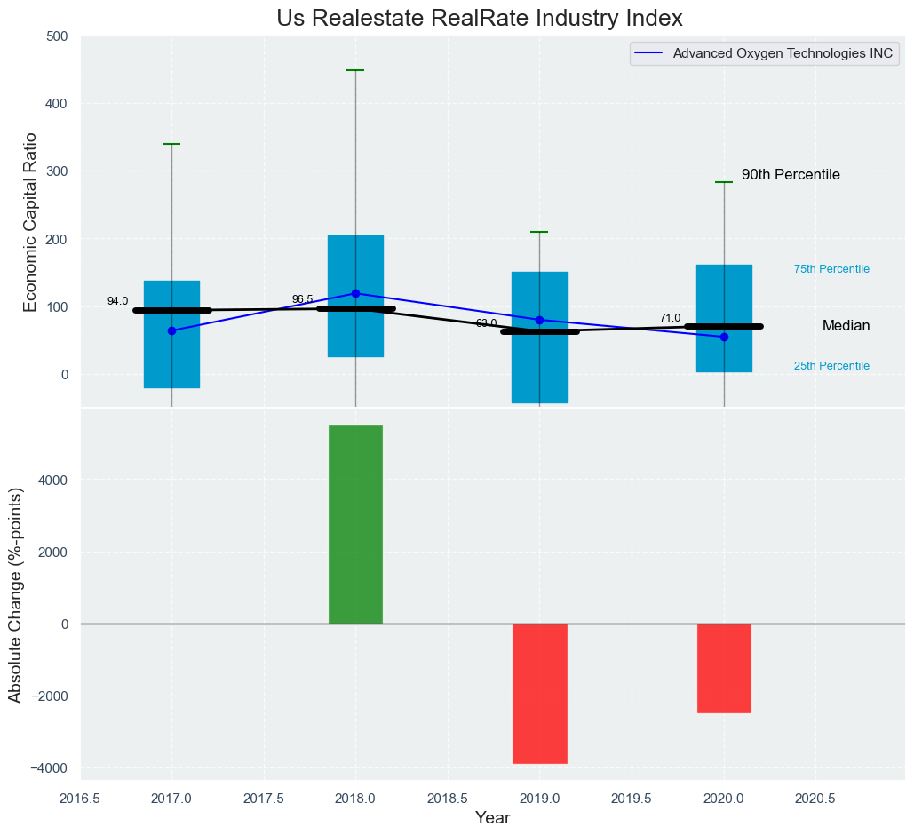This screenshot has width=914, height=835.
Task: Click the red 2019 absolute change bar
Action: [x=539, y=693]
